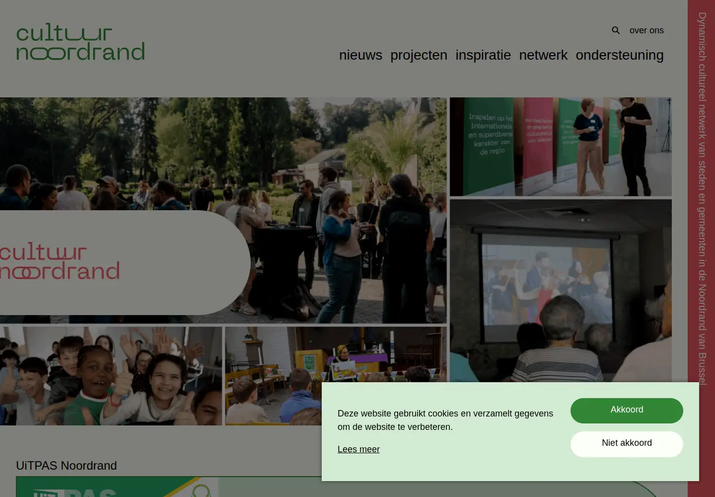
Task: Open the nieuws menu item
Action: pyautogui.click(x=360, y=55)
